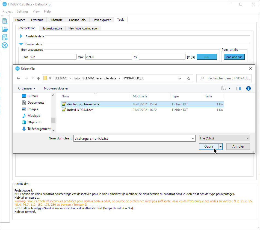Click the open project folder icon
Screen dimensions: 260x230
pyautogui.click(x=5, y=29)
